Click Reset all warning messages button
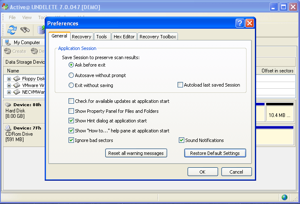The width and height of the screenshot is (300, 204). (x=136, y=153)
